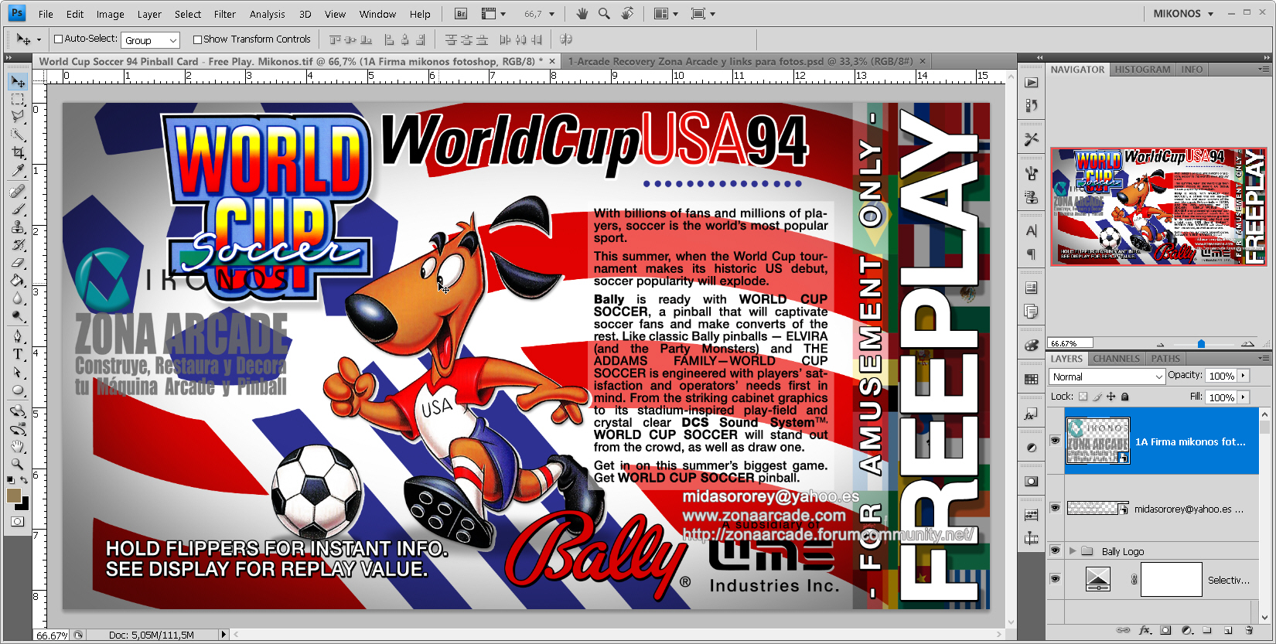
Task: Switch to the Histogram tab
Action: [x=1142, y=70]
